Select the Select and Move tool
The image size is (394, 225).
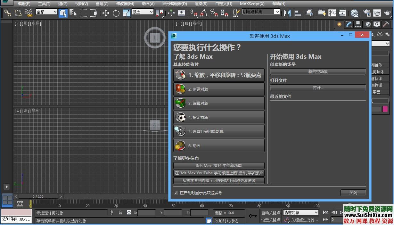(105, 13)
